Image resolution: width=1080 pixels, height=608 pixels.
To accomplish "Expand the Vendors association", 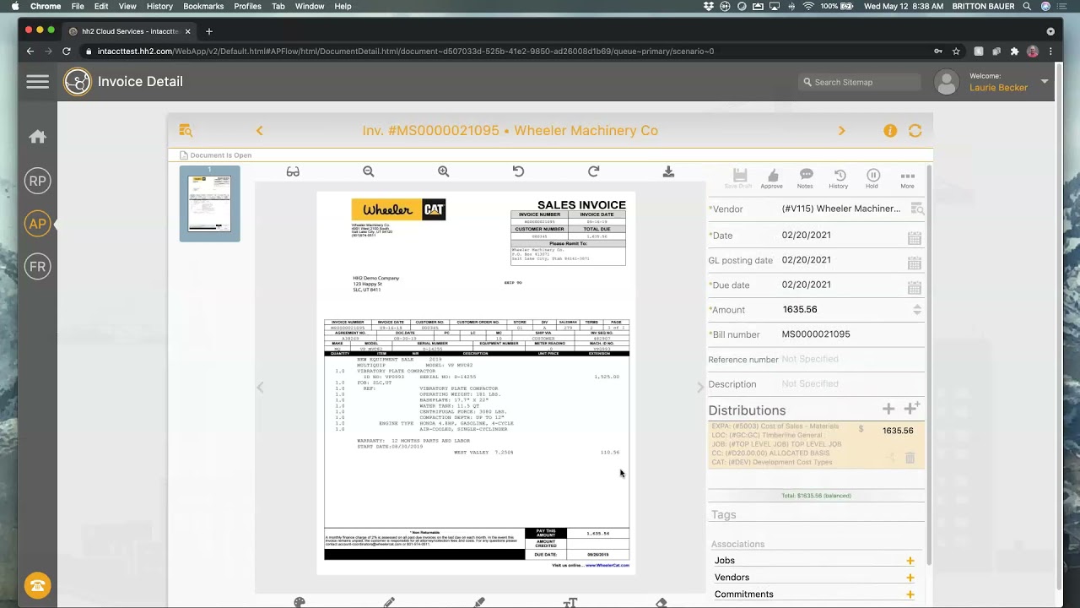I will tap(910, 578).
